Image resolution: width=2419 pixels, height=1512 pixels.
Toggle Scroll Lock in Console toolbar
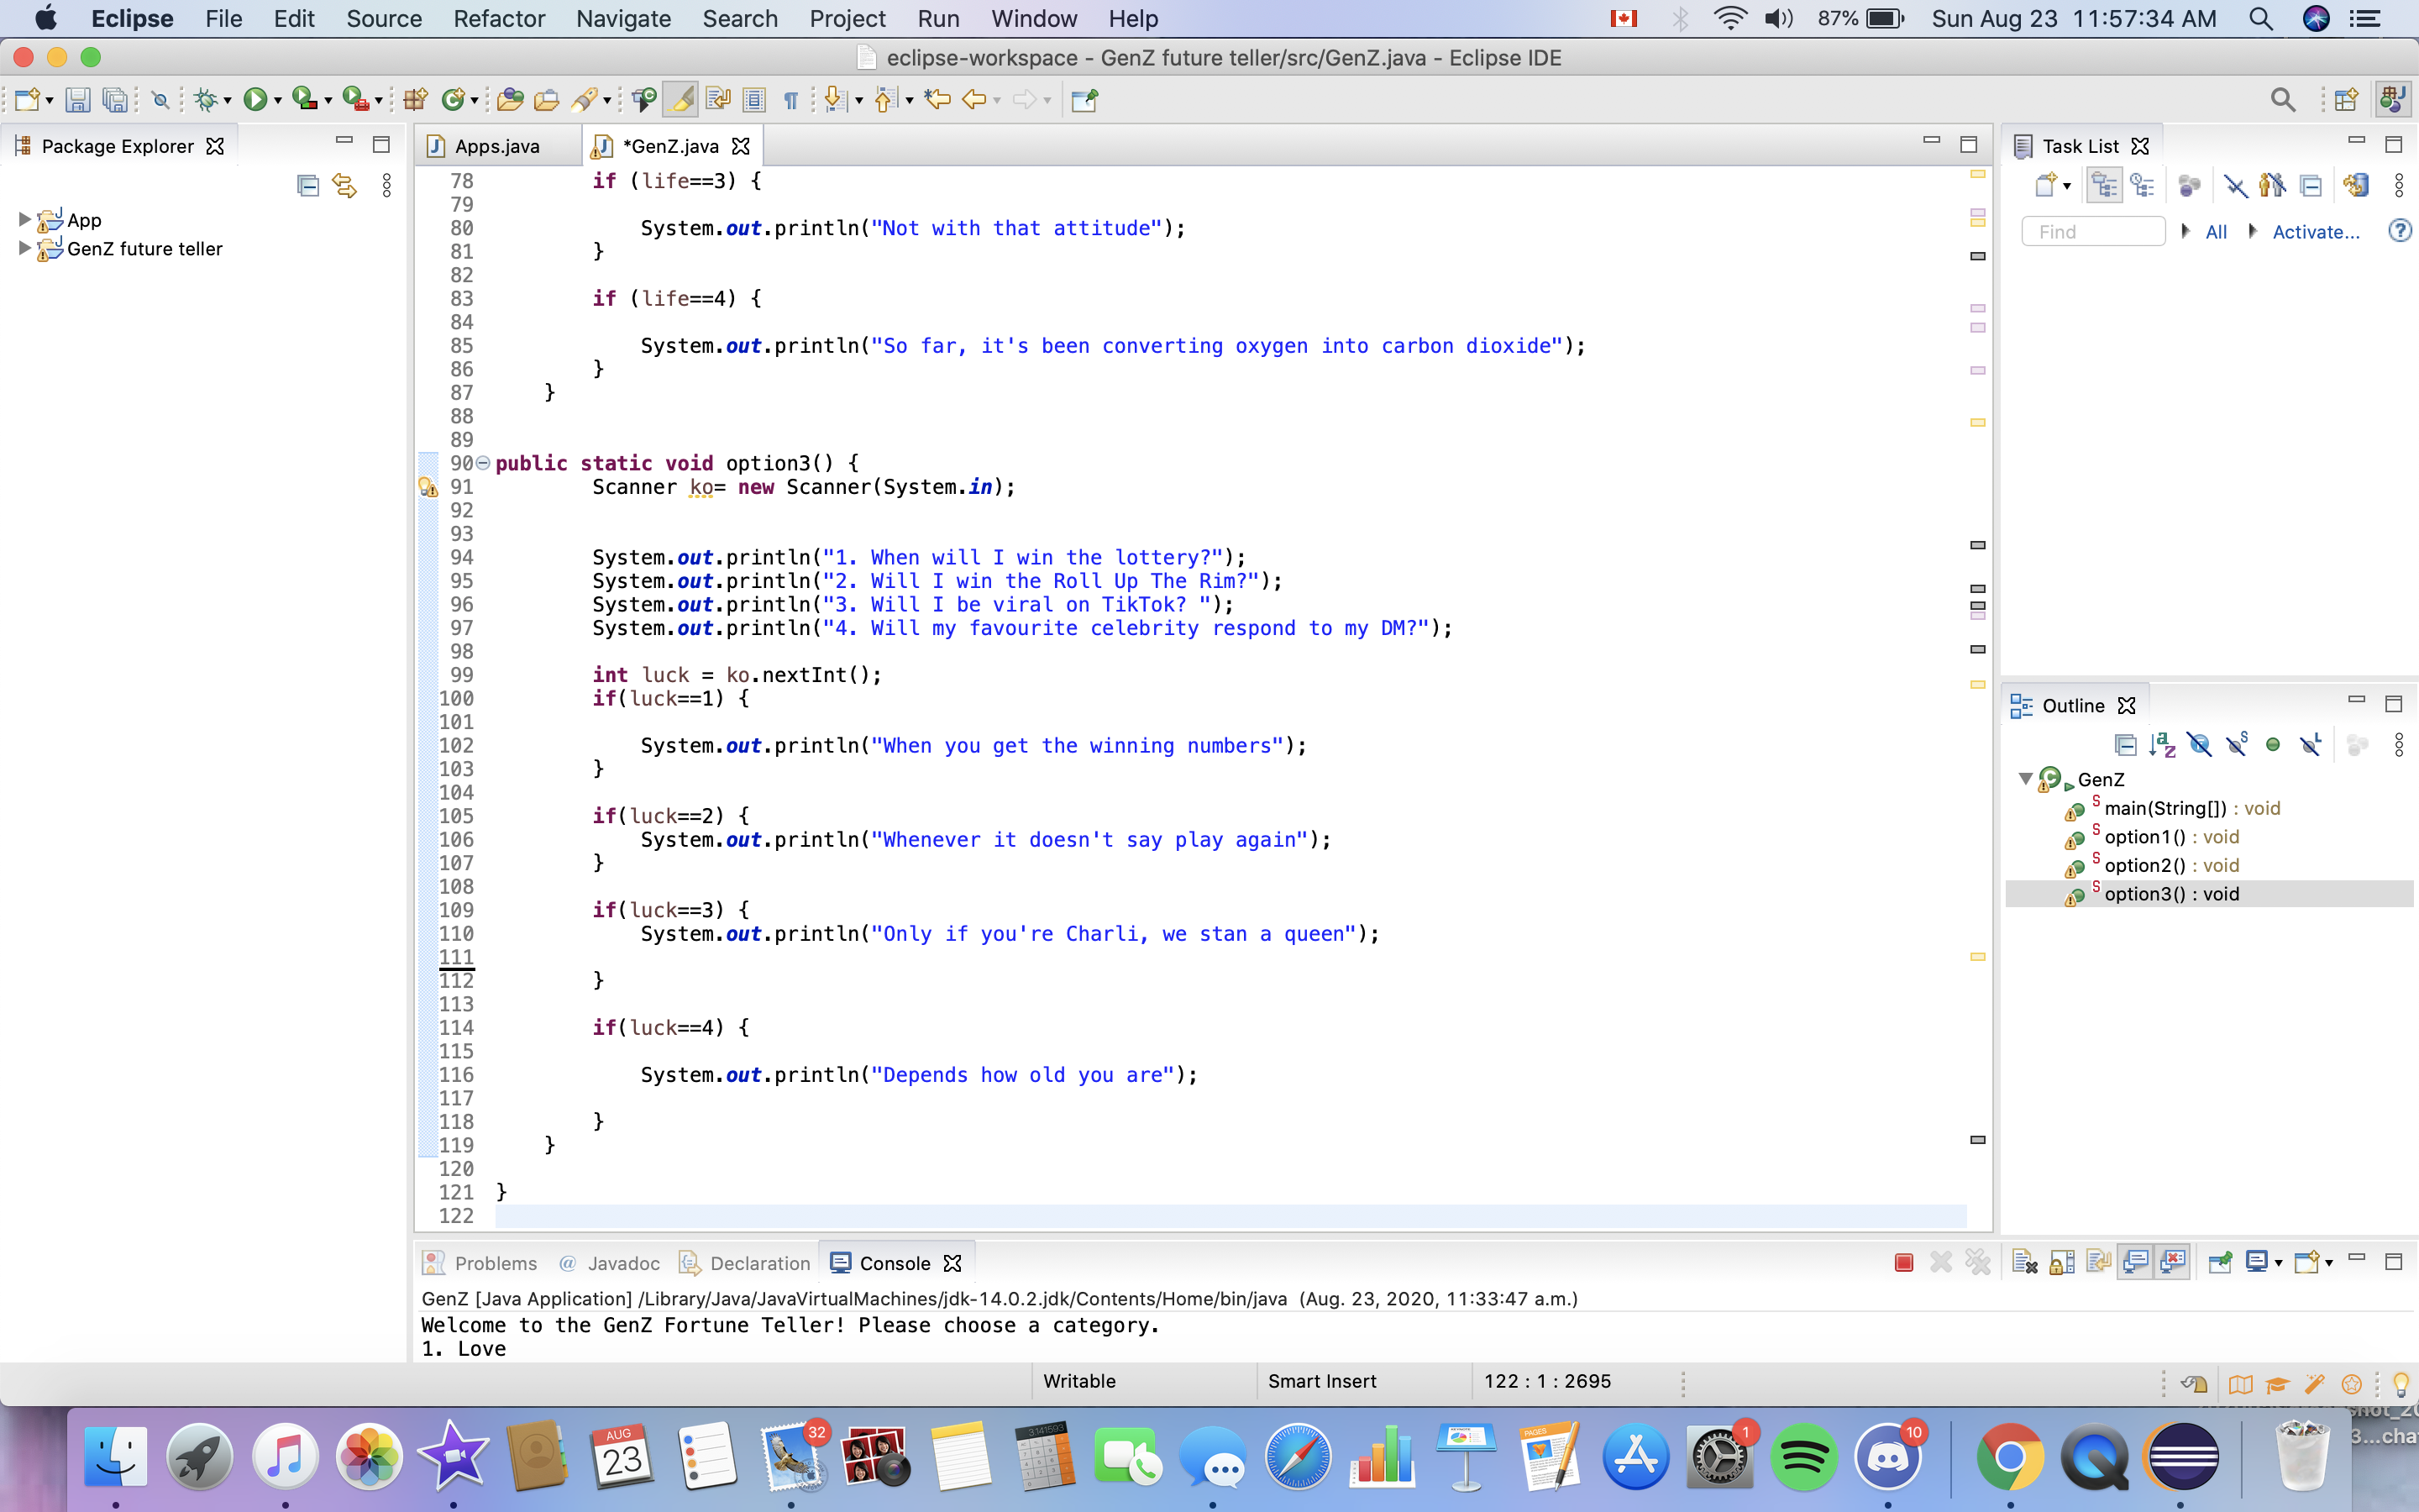tap(2062, 1263)
